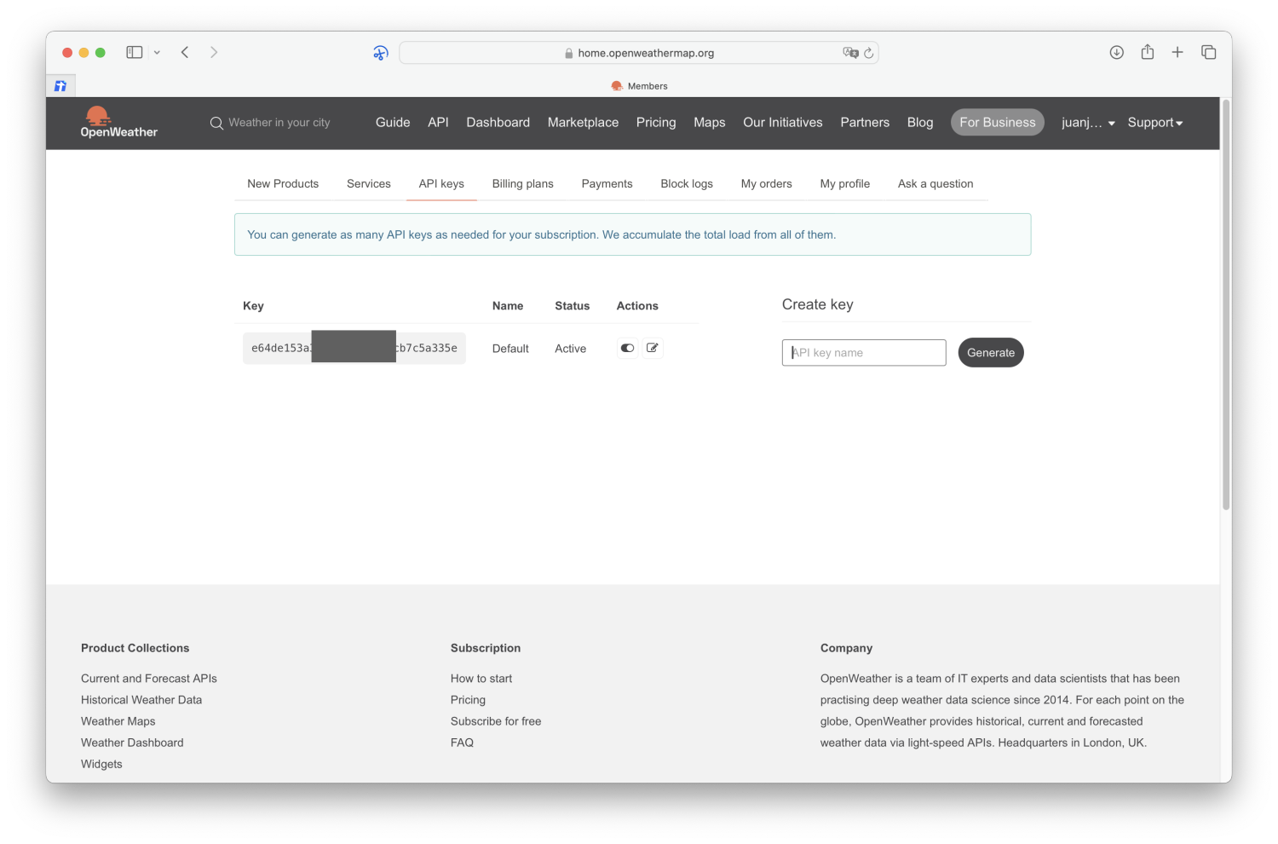
Task: Open FAQ footer link
Action: coord(462,743)
